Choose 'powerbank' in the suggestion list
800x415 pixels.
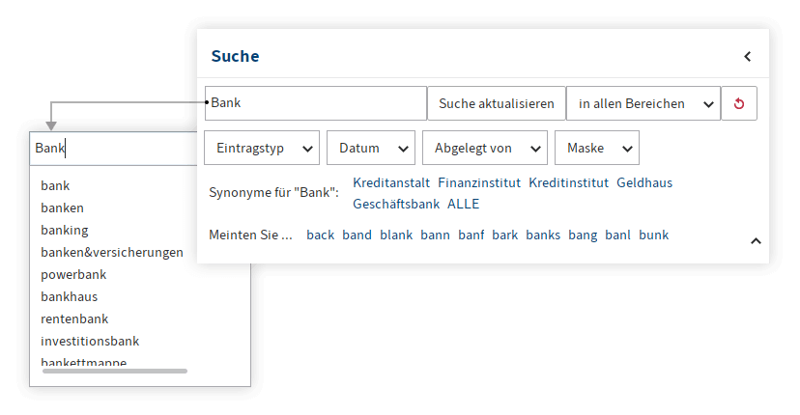click(x=73, y=275)
